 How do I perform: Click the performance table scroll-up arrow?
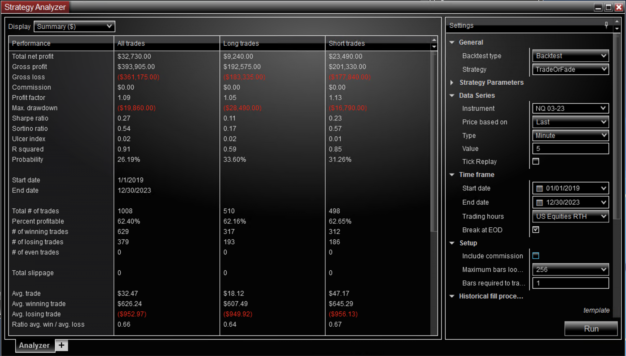coord(434,40)
